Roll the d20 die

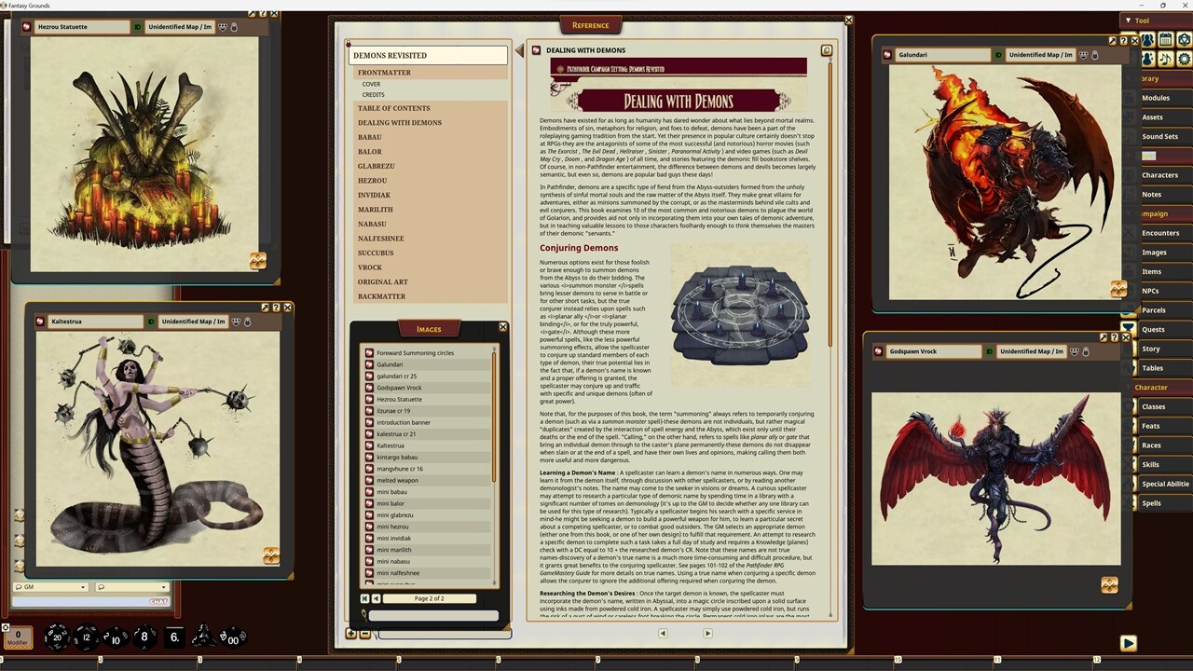pos(57,637)
